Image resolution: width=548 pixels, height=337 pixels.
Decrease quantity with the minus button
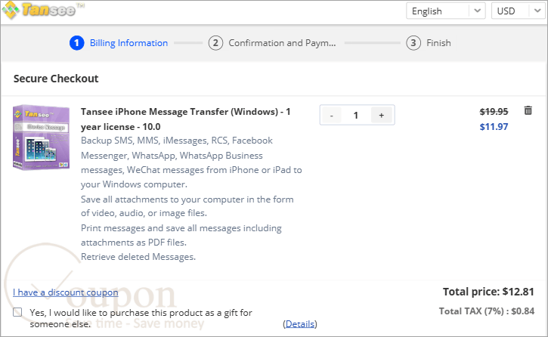(x=331, y=116)
